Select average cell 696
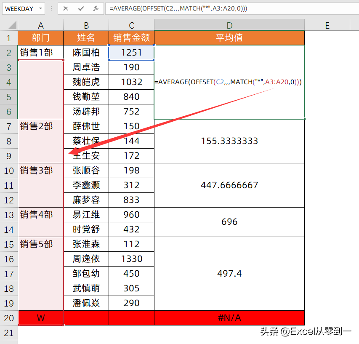The image size is (359, 344). click(229, 222)
